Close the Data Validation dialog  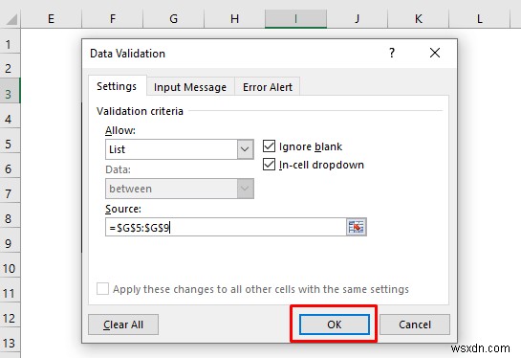pos(435,53)
